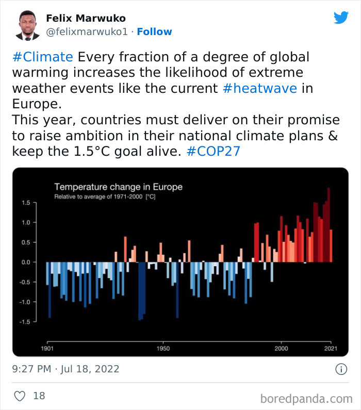The width and height of the screenshot is (361, 410).
Task: Follow Felix Marwuko
Action: (154, 32)
